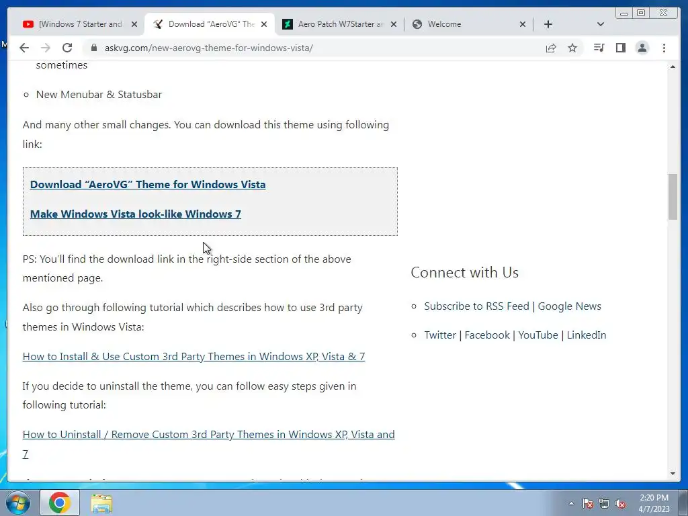
Task: Click the globe favicon on Welcome tab
Action: pos(417,24)
